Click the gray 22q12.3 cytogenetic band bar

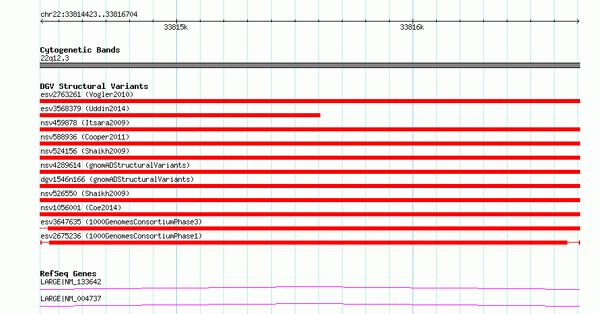click(310, 65)
